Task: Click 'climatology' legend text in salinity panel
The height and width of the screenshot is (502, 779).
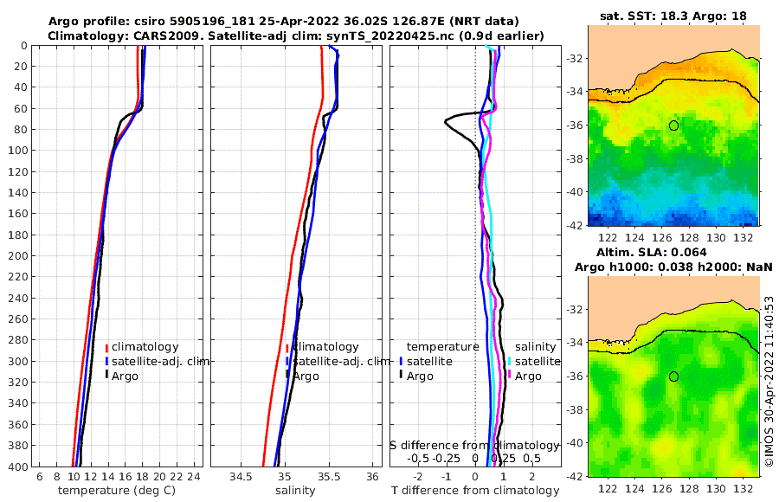Action: click(326, 347)
